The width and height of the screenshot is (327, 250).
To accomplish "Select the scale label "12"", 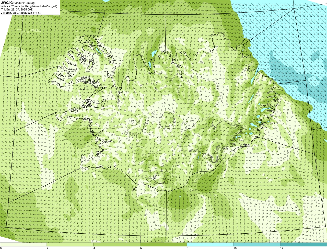I will tap(281, 248).
